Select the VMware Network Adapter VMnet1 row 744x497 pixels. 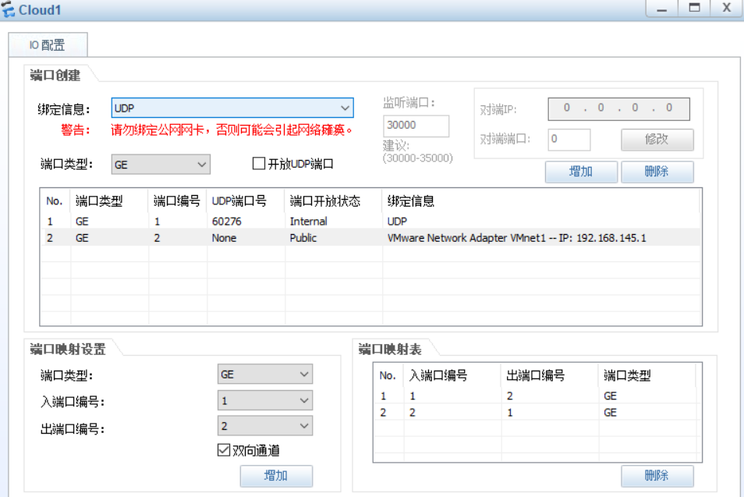click(370, 238)
